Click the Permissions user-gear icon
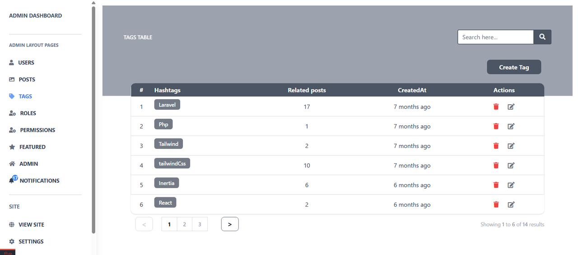The height and width of the screenshot is (255, 578). click(x=13, y=130)
